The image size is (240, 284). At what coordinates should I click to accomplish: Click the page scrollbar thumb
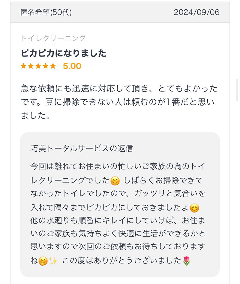click(237, 90)
